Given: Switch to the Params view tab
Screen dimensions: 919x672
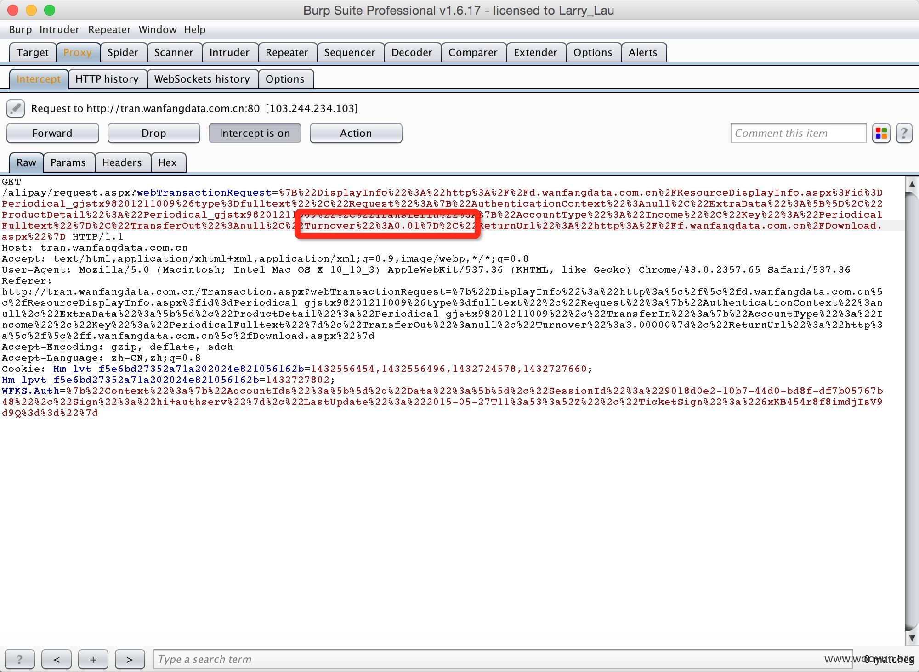Looking at the screenshot, I should [x=68, y=162].
